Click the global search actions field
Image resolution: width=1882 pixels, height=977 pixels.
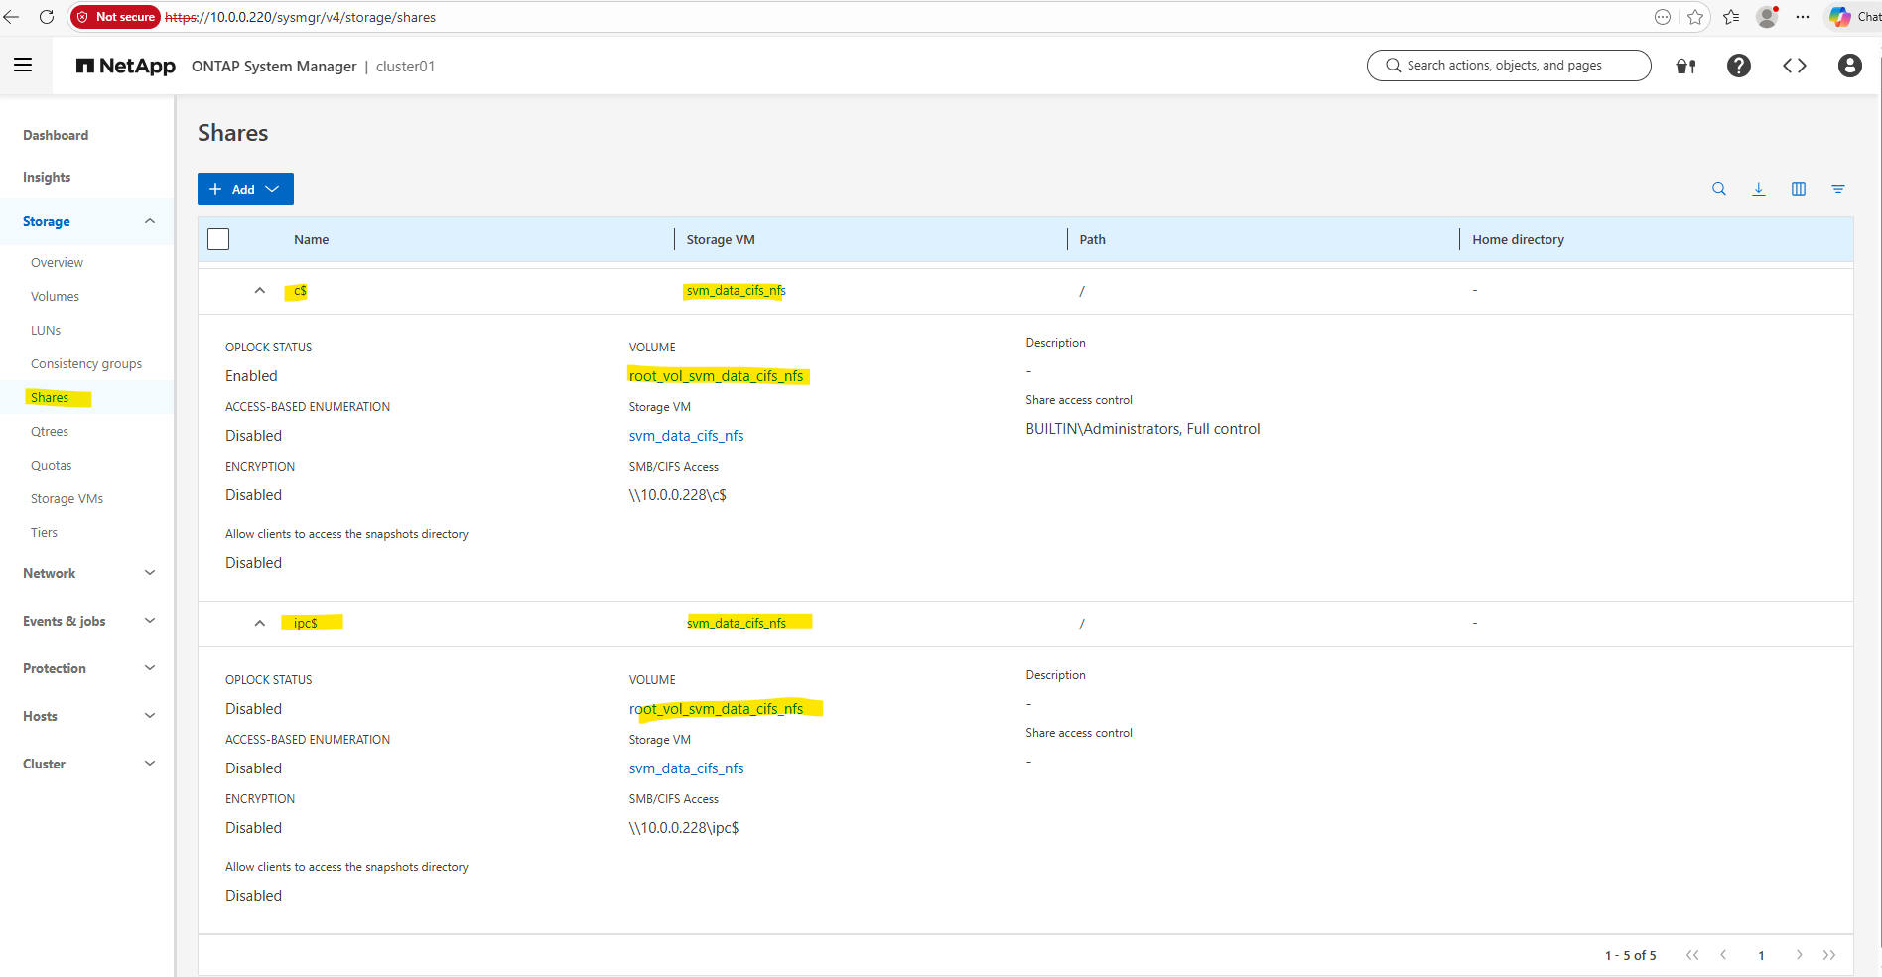[1509, 66]
